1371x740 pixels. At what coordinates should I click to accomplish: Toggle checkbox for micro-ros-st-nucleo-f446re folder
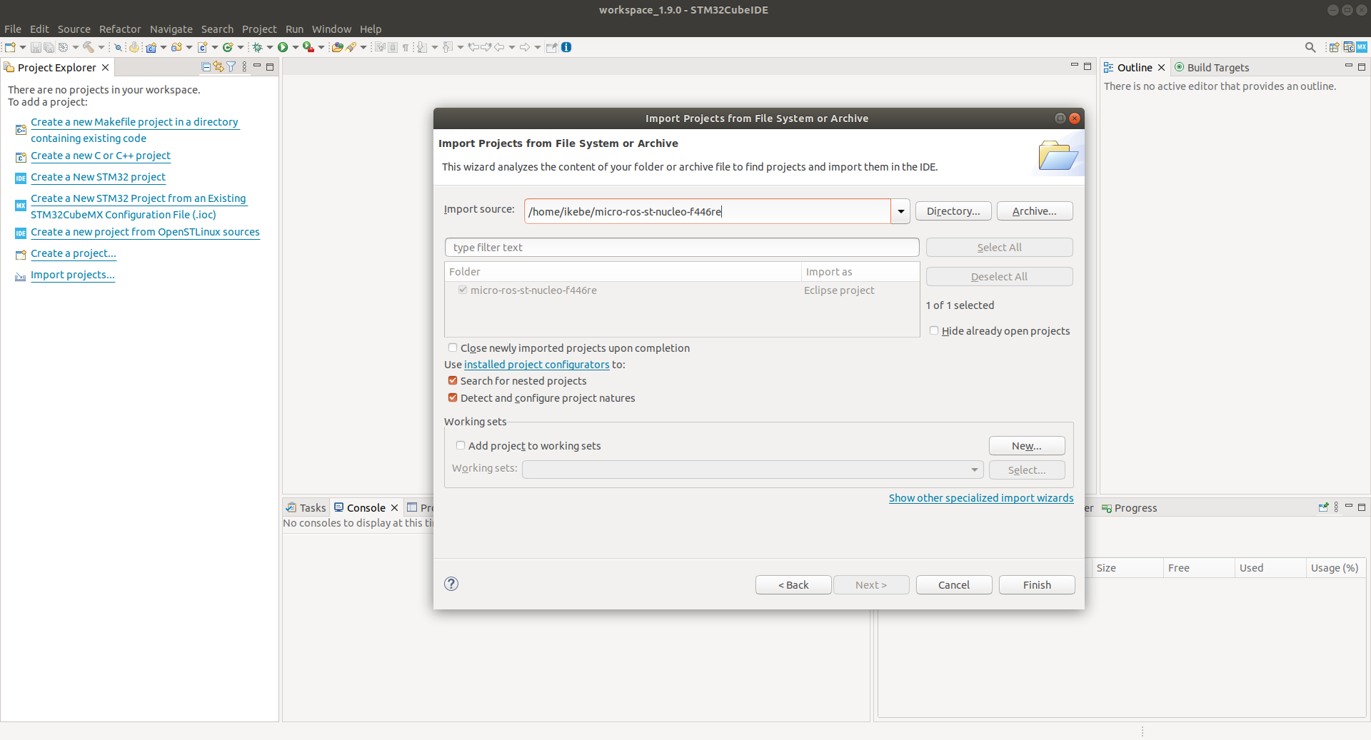pyautogui.click(x=463, y=290)
